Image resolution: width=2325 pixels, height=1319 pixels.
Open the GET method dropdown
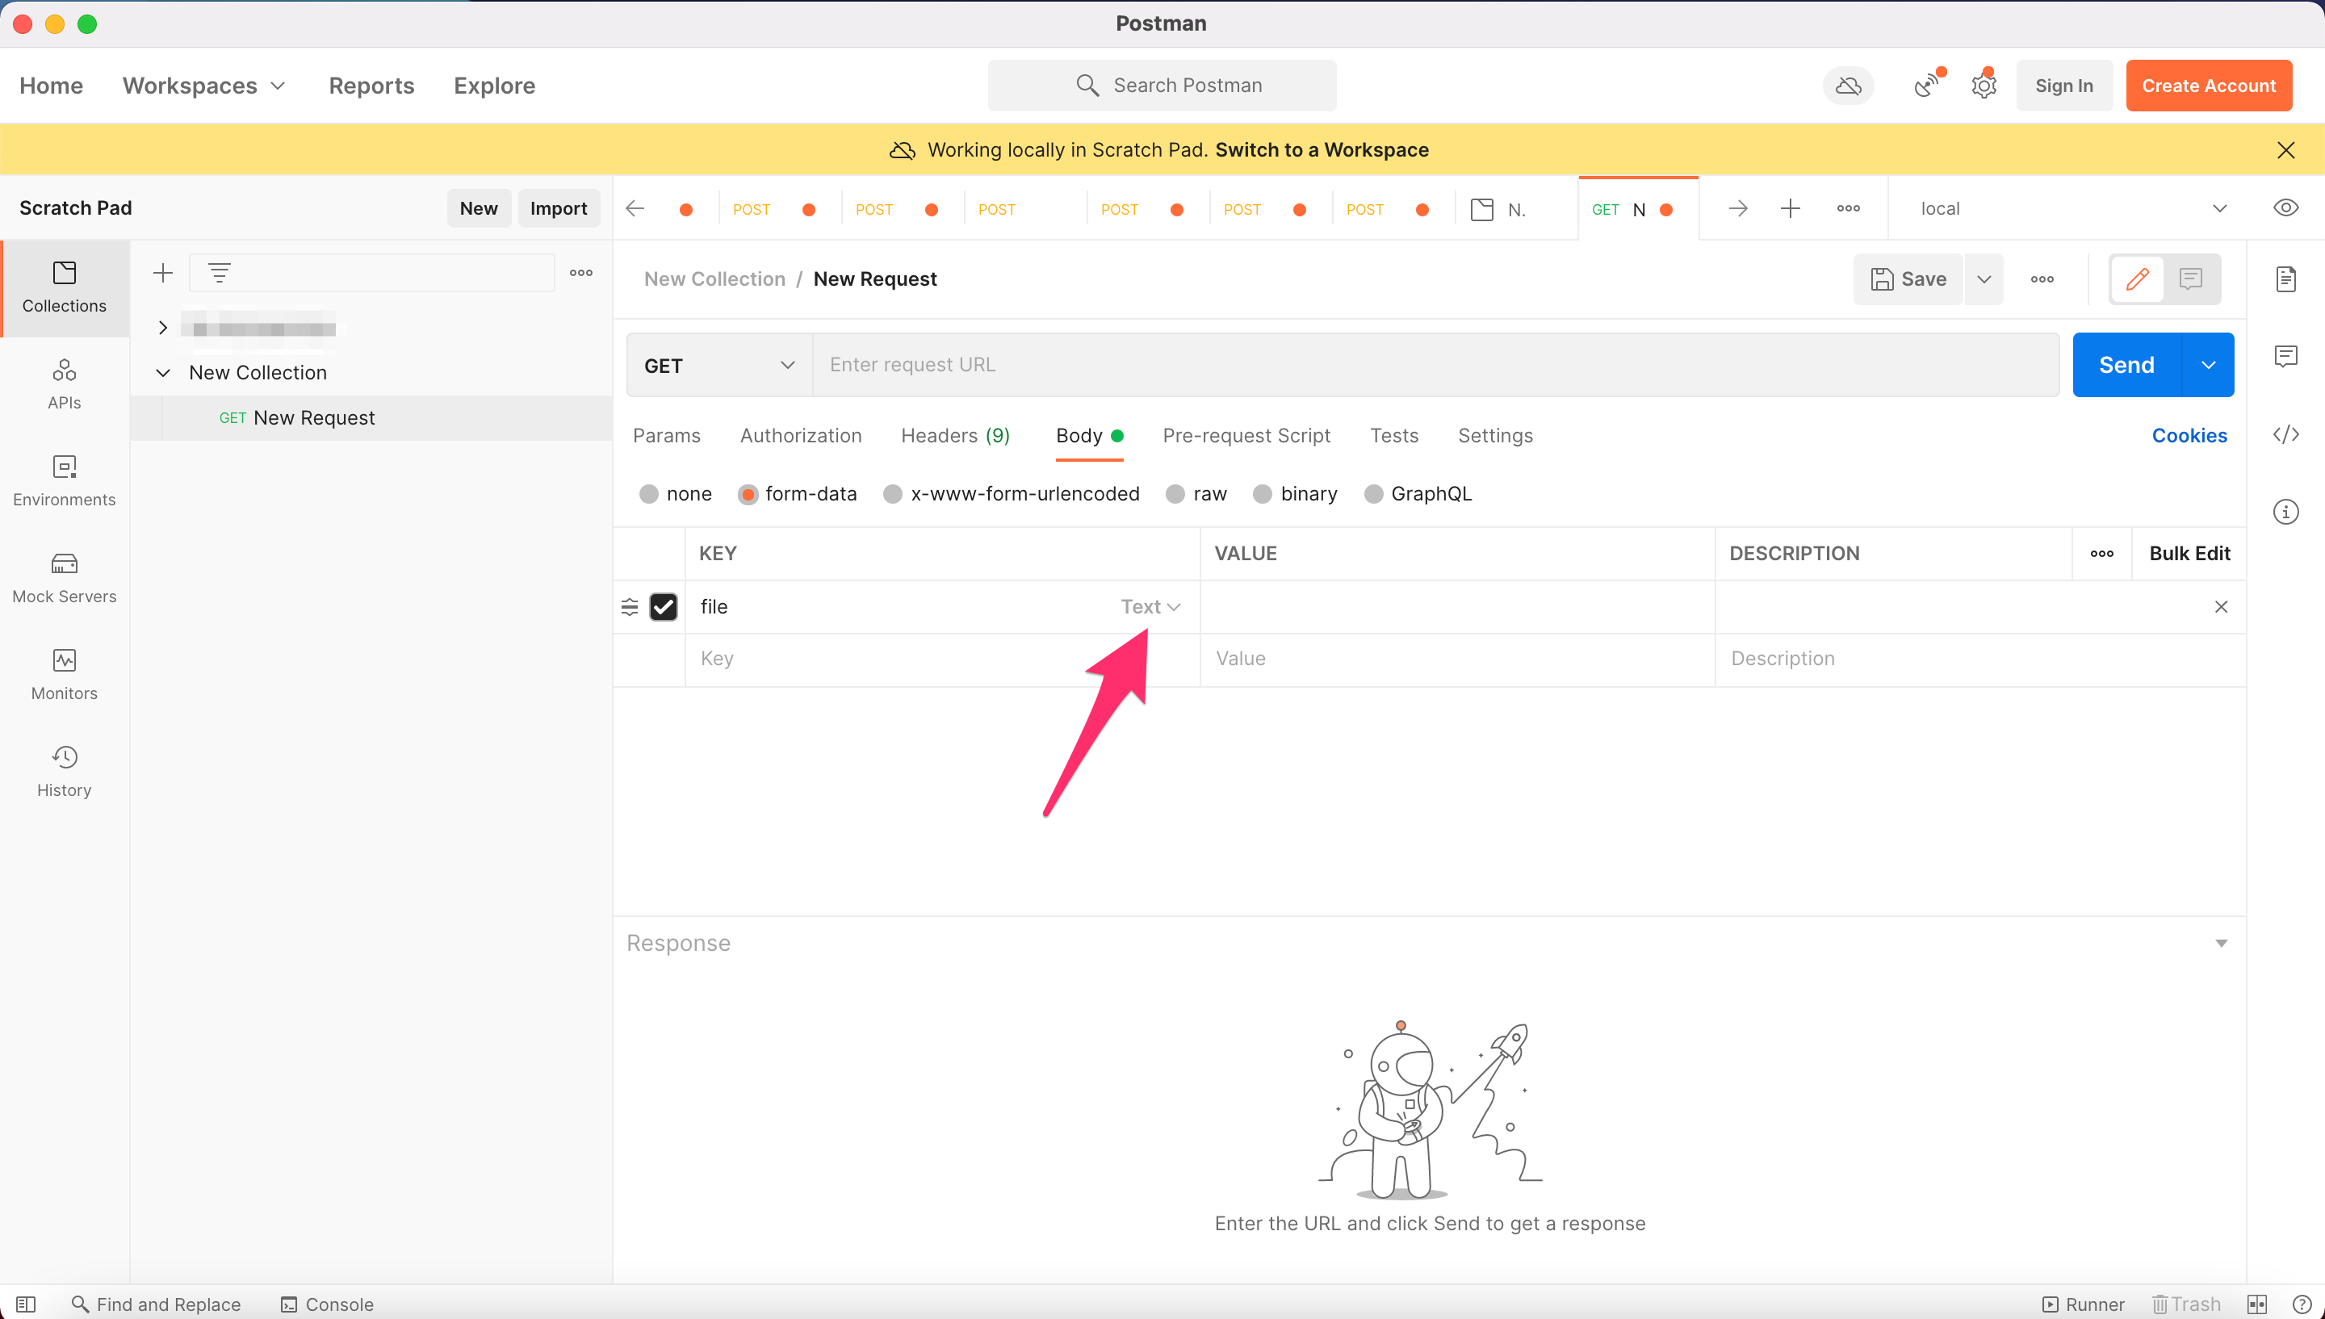716,365
